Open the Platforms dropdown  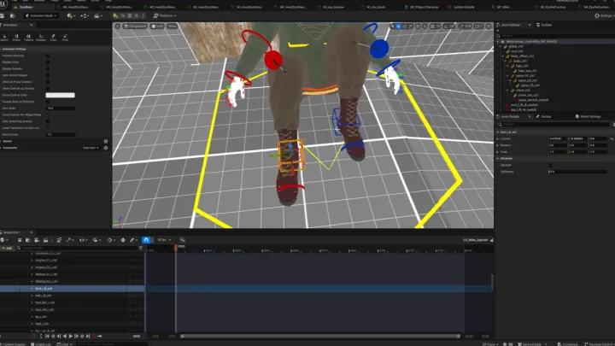(165, 15)
